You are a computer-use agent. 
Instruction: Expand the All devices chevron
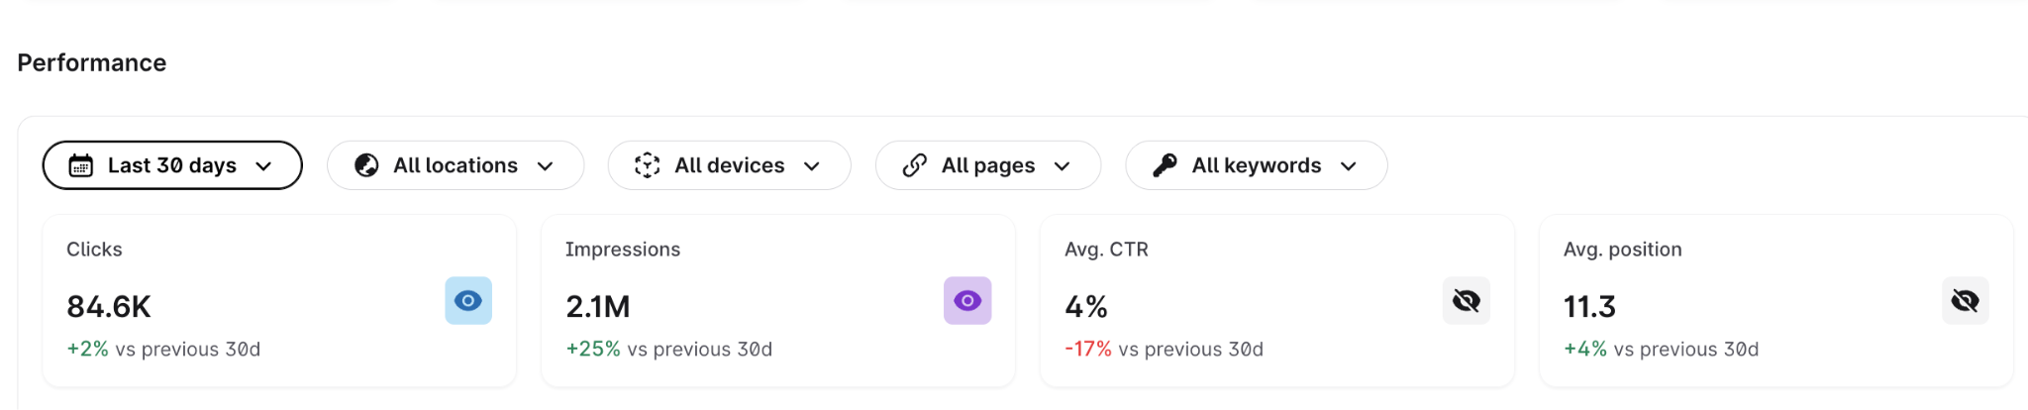click(812, 166)
